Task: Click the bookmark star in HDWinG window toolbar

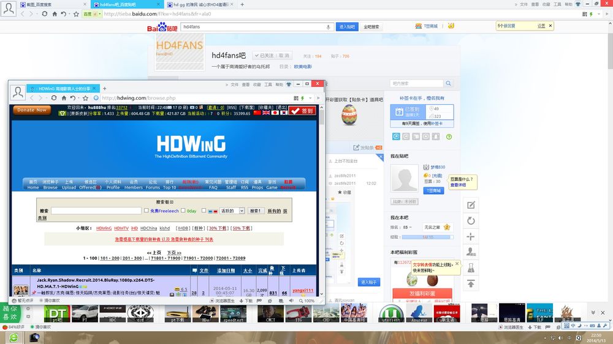Action: click(86, 98)
